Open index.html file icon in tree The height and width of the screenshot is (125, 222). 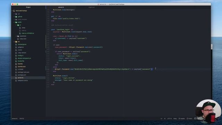point(18,39)
